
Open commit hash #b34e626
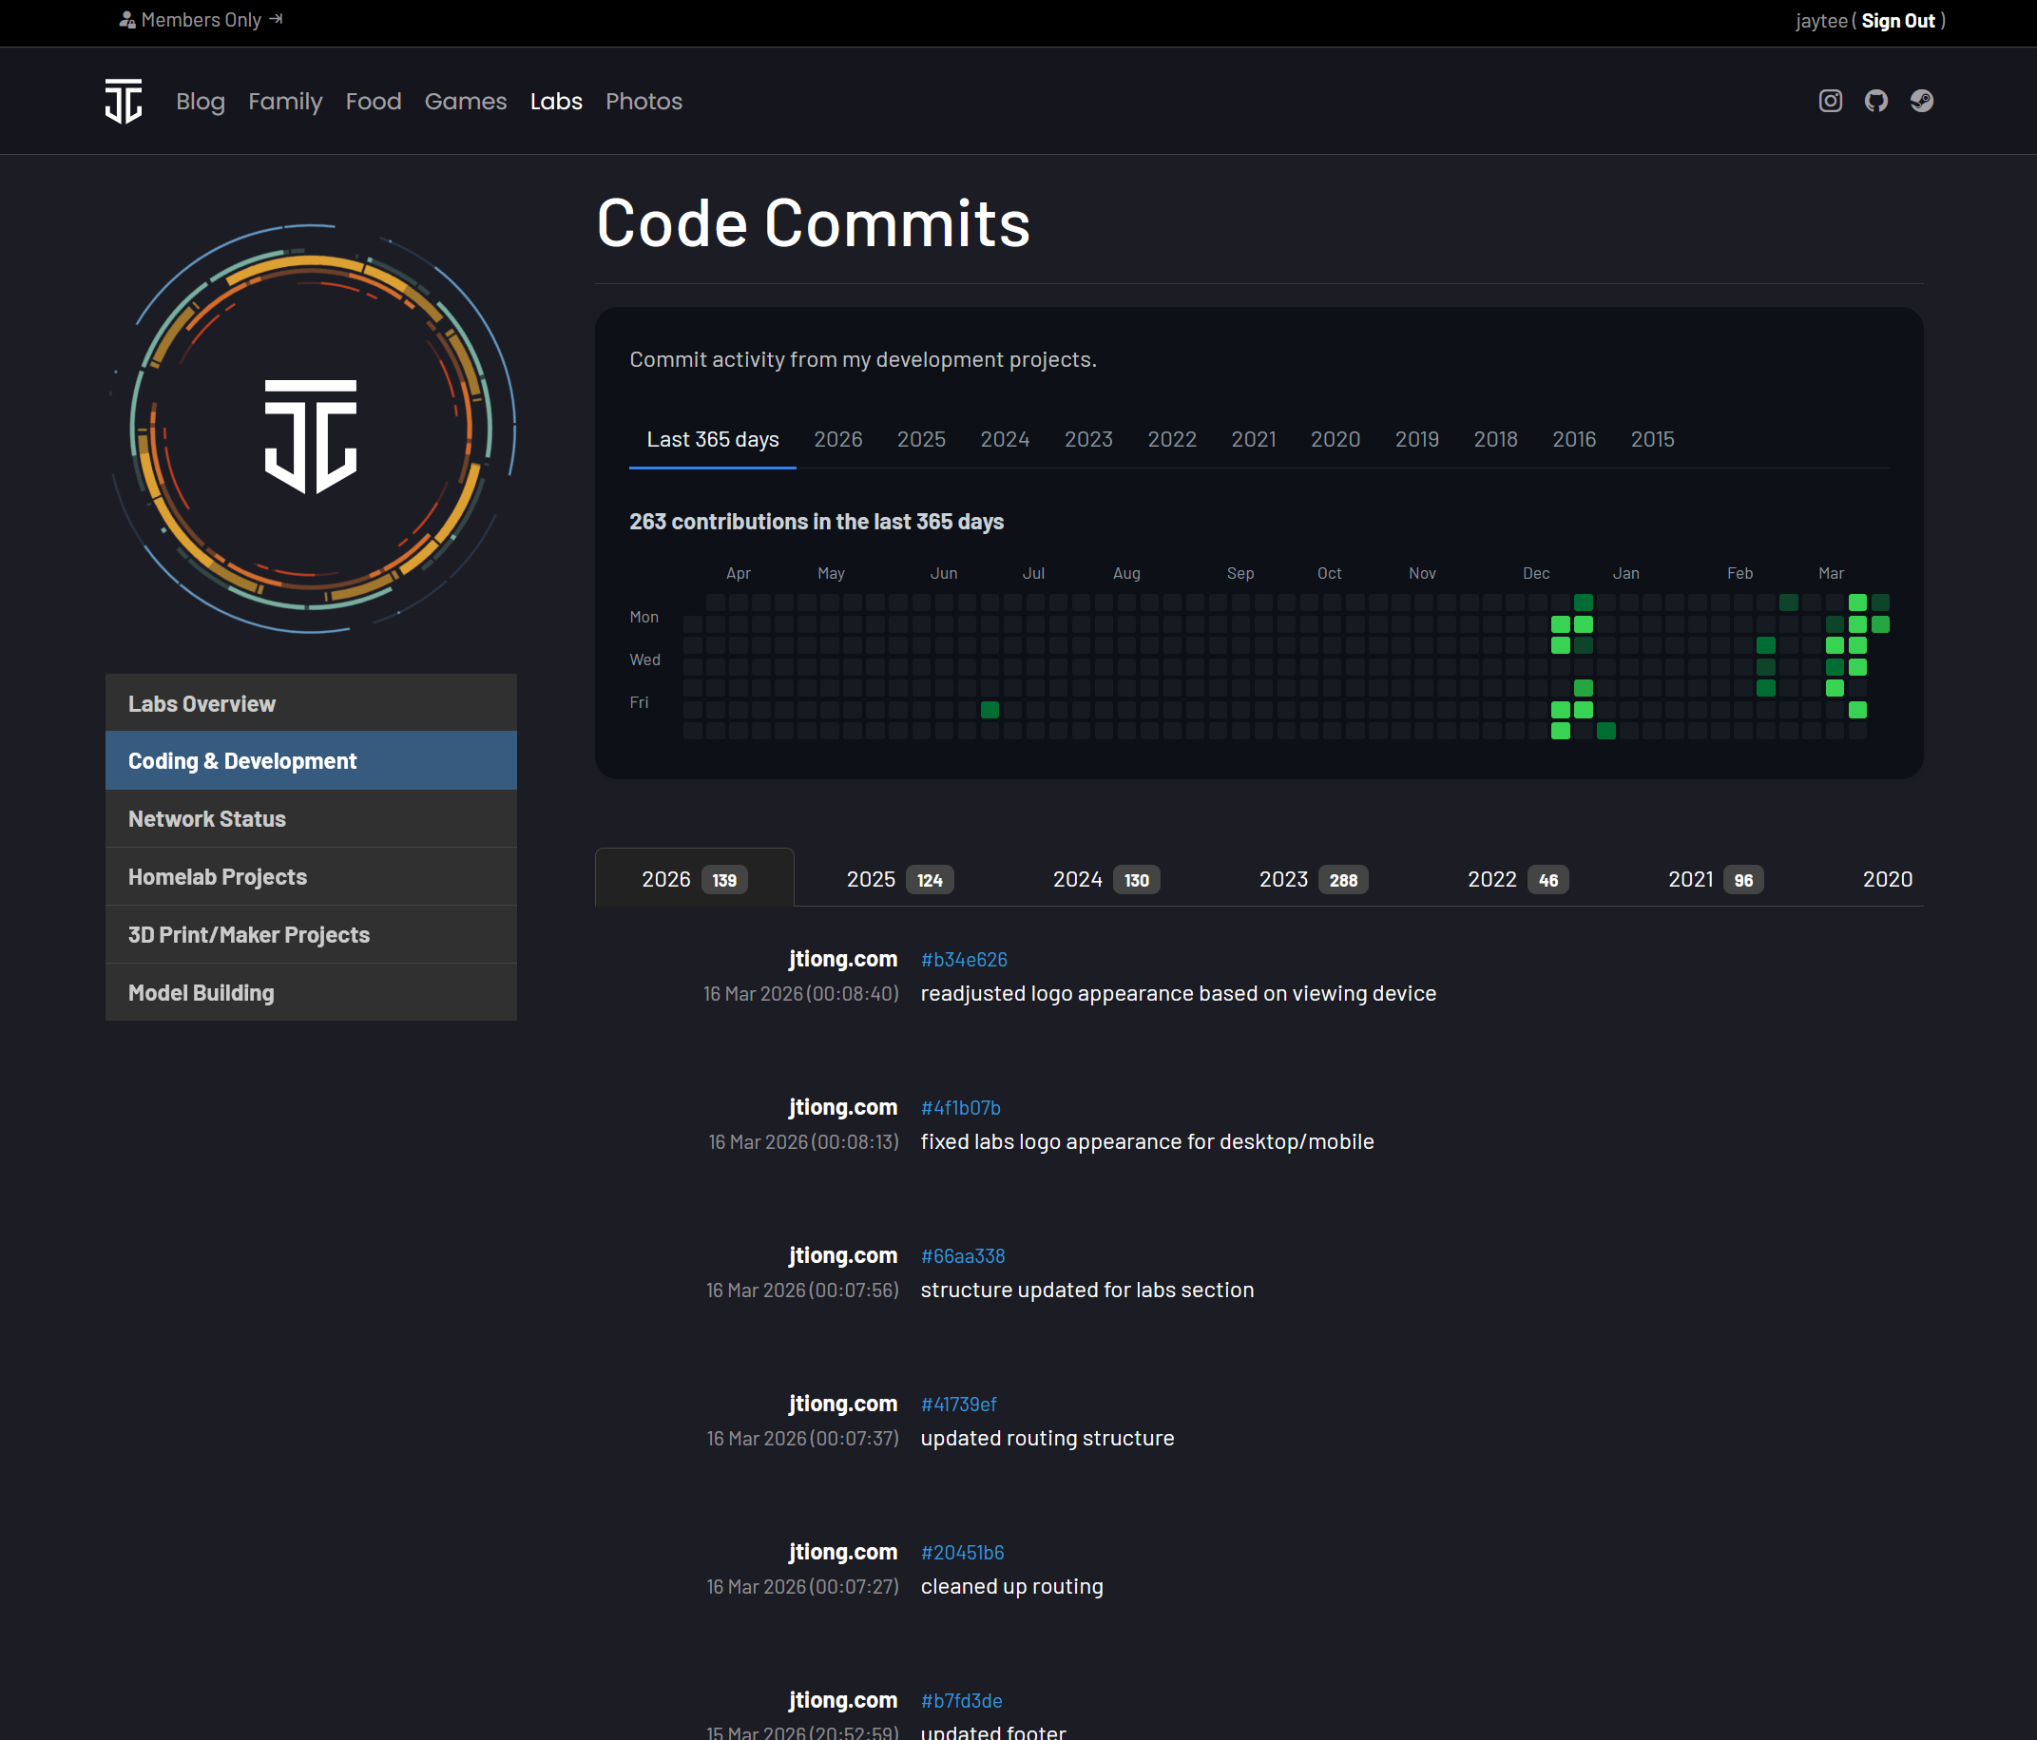[964, 960]
